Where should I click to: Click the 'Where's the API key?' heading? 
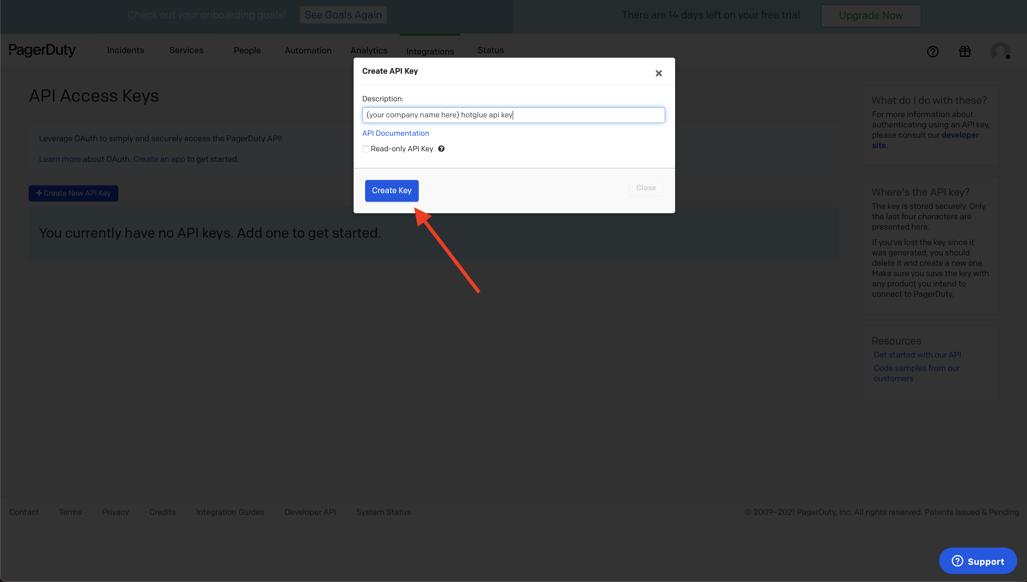click(920, 192)
